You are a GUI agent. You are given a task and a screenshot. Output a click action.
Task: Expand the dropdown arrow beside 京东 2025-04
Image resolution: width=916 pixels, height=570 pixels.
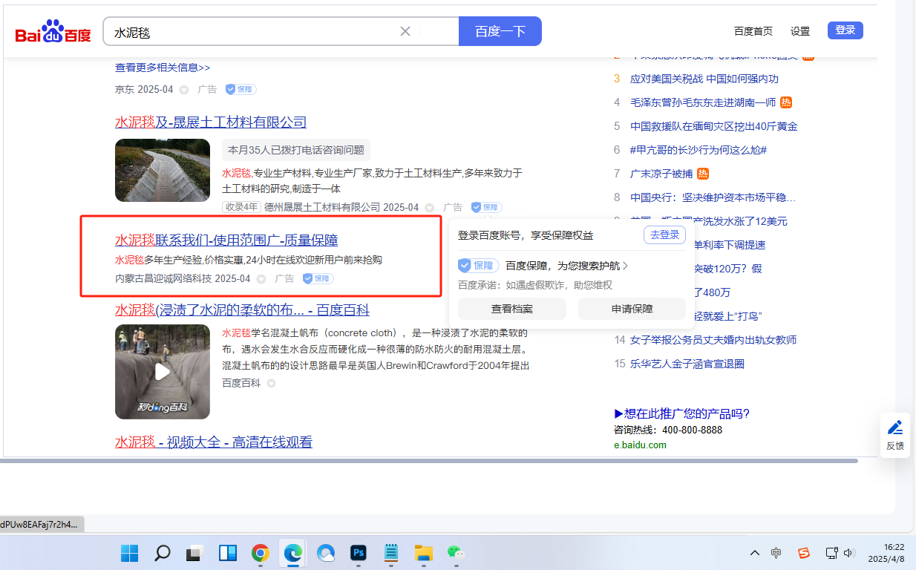pyautogui.click(x=184, y=90)
